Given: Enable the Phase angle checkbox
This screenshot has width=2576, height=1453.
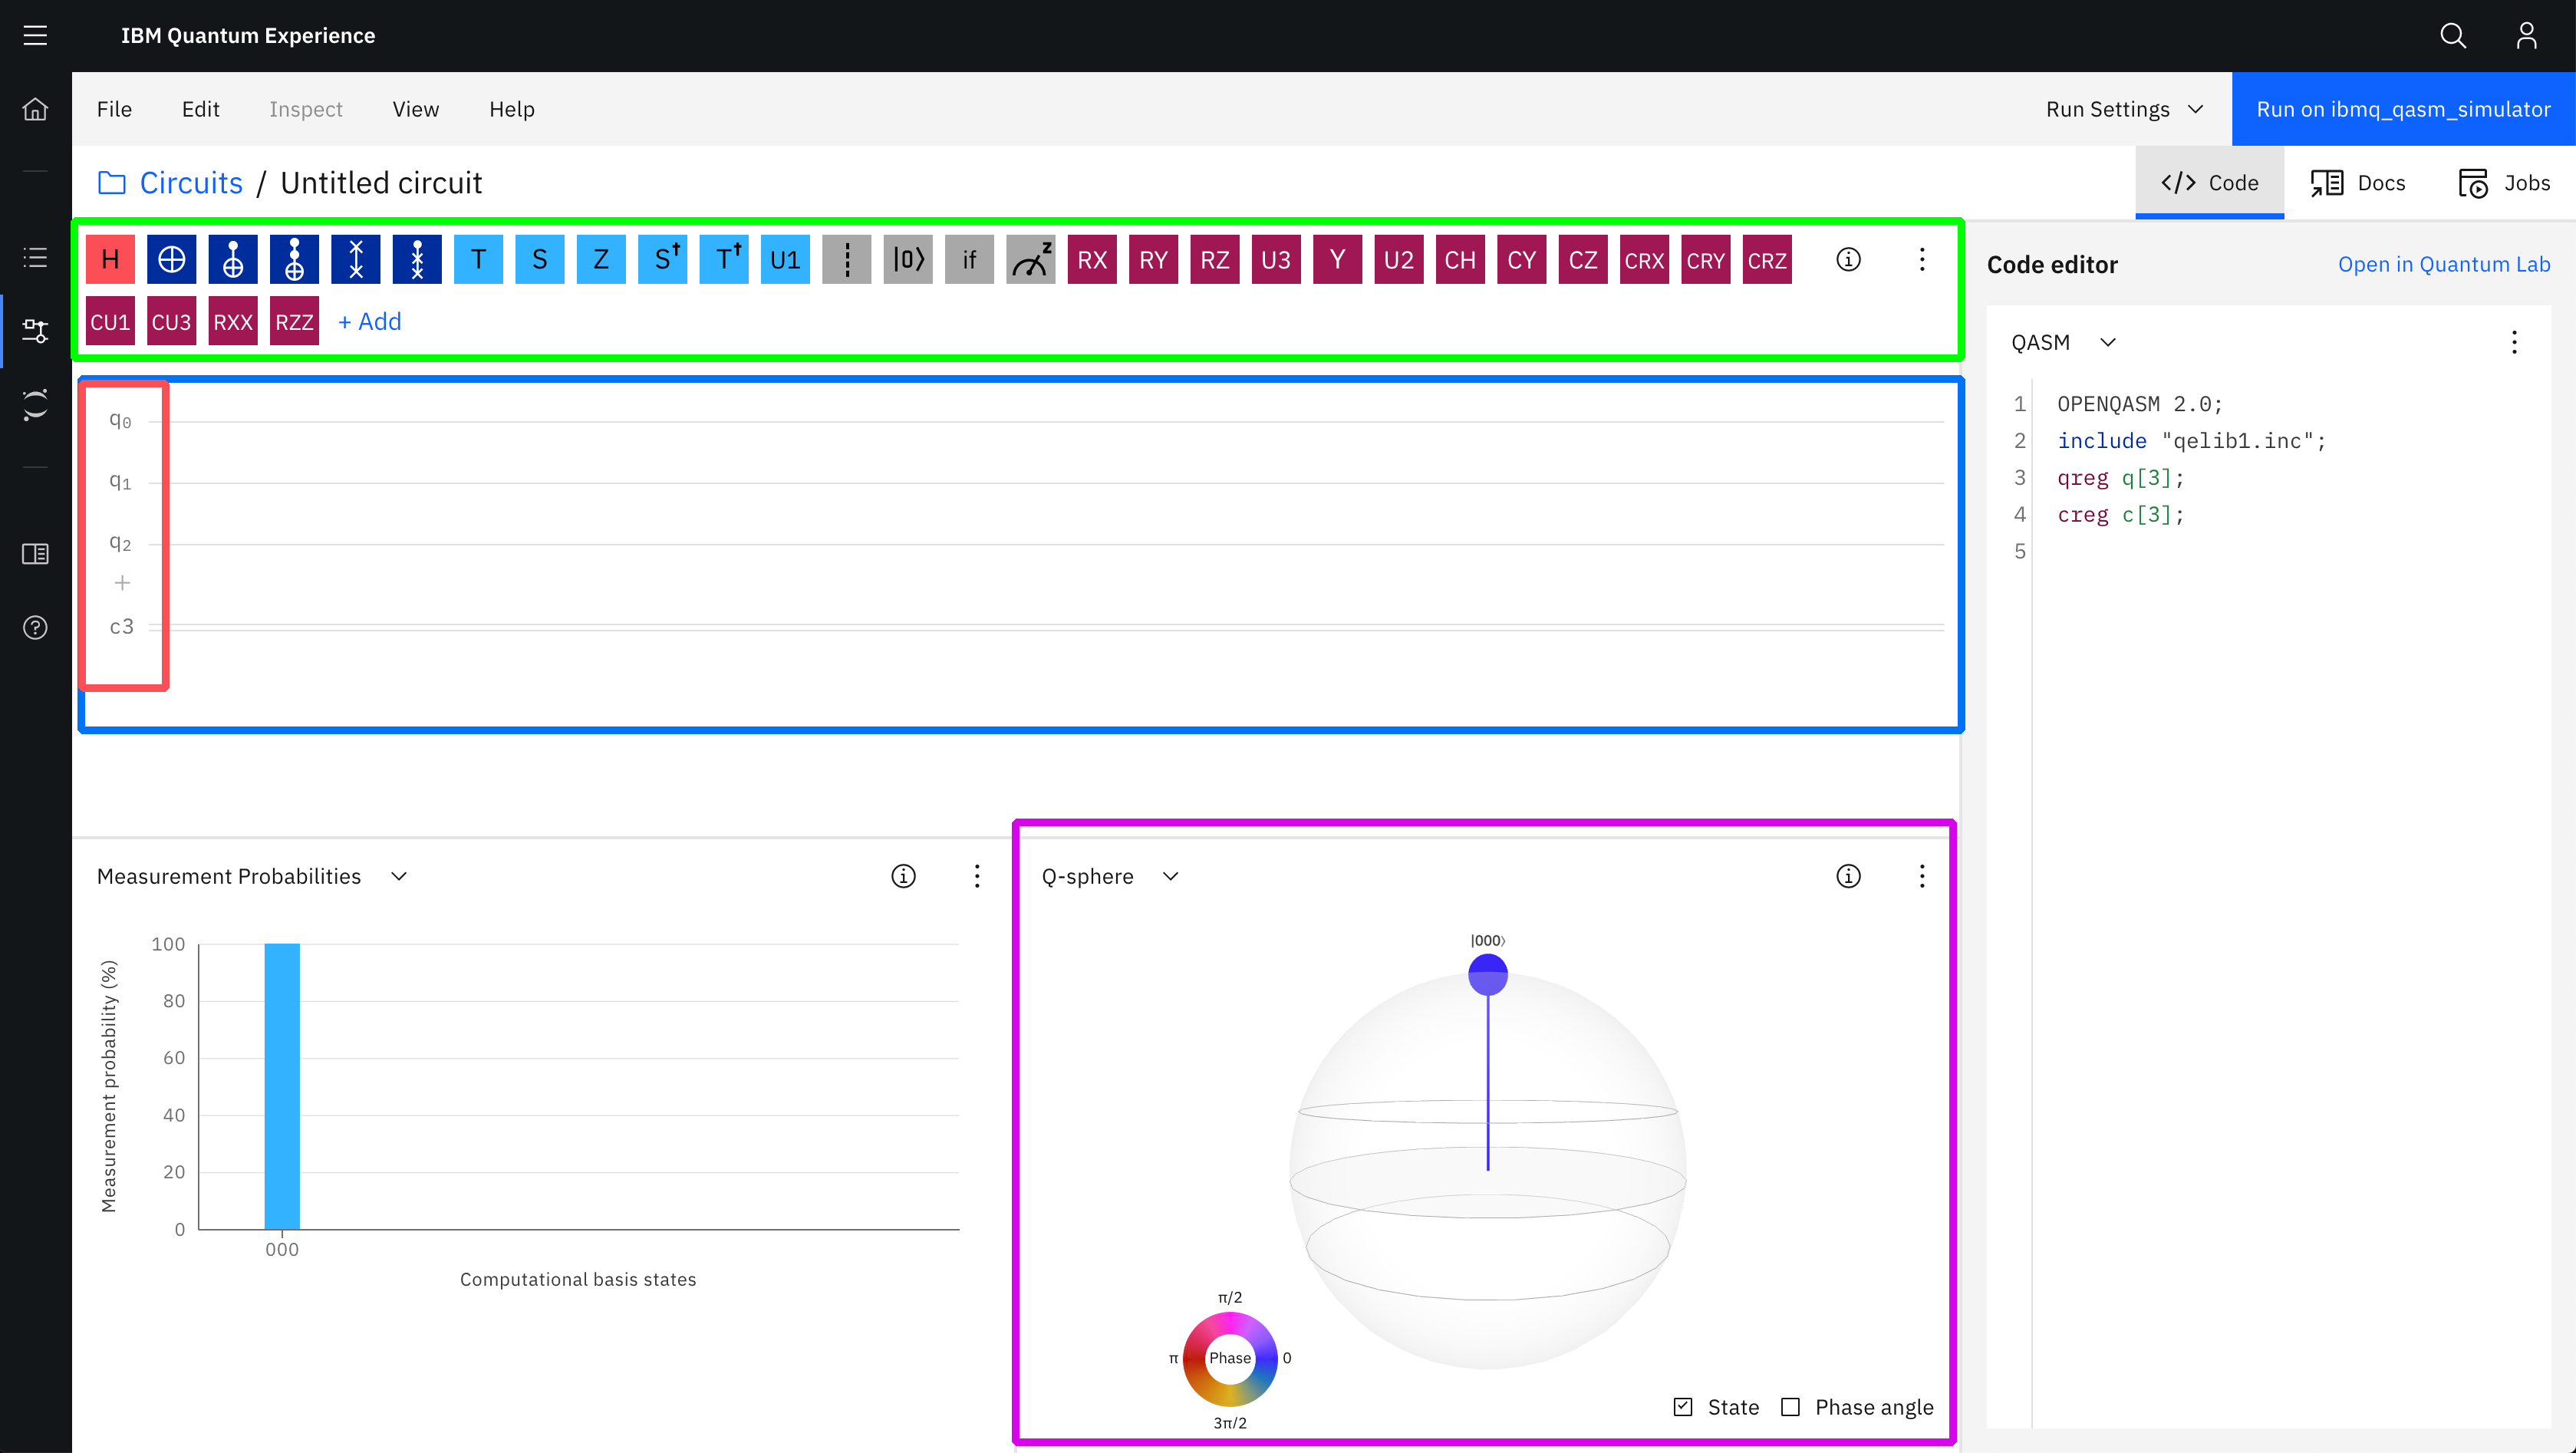Looking at the screenshot, I should (x=1790, y=1407).
